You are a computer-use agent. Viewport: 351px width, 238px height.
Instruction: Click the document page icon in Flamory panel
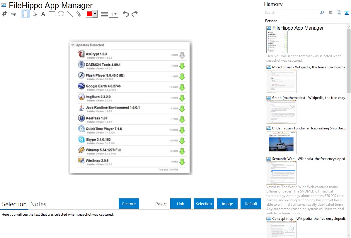coord(339,13)
